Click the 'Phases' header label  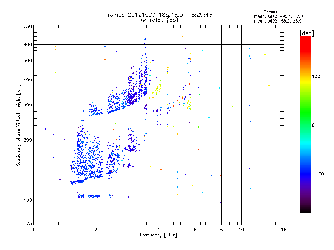(x=270, y=12)
